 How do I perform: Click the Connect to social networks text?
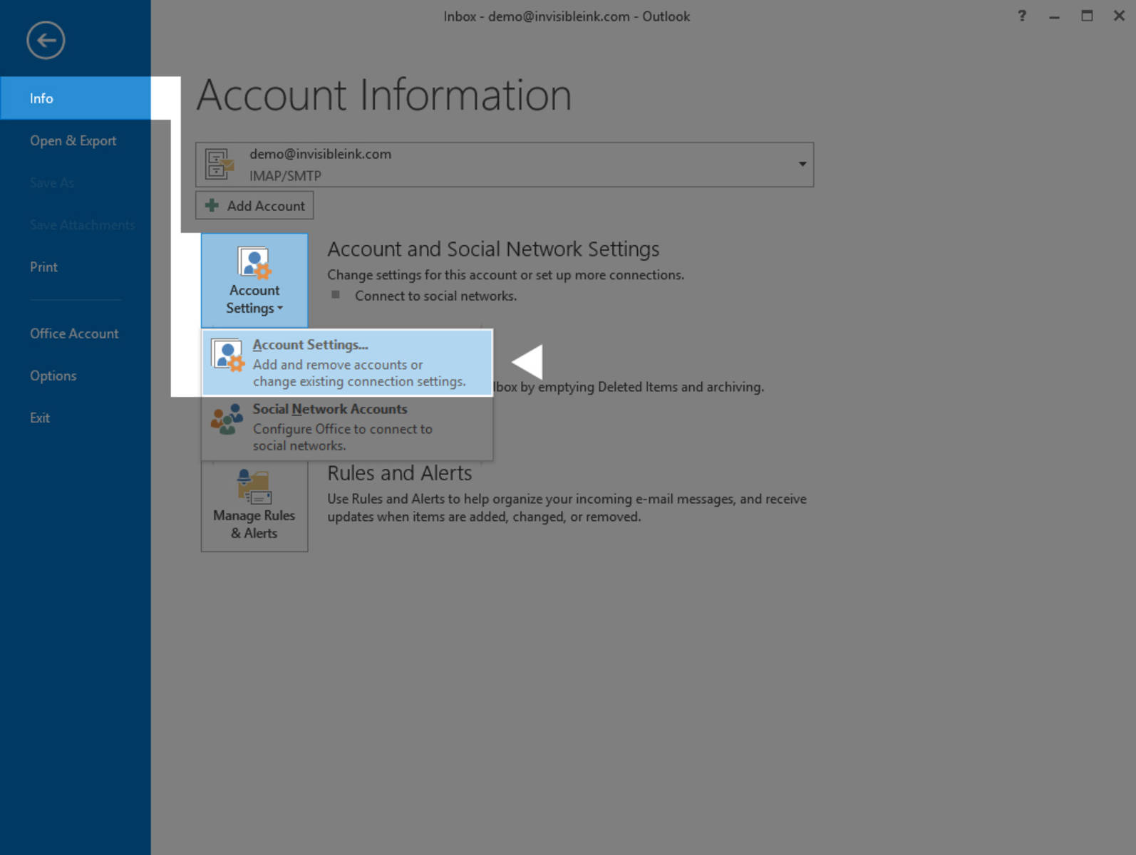click(x=436, y=296)
